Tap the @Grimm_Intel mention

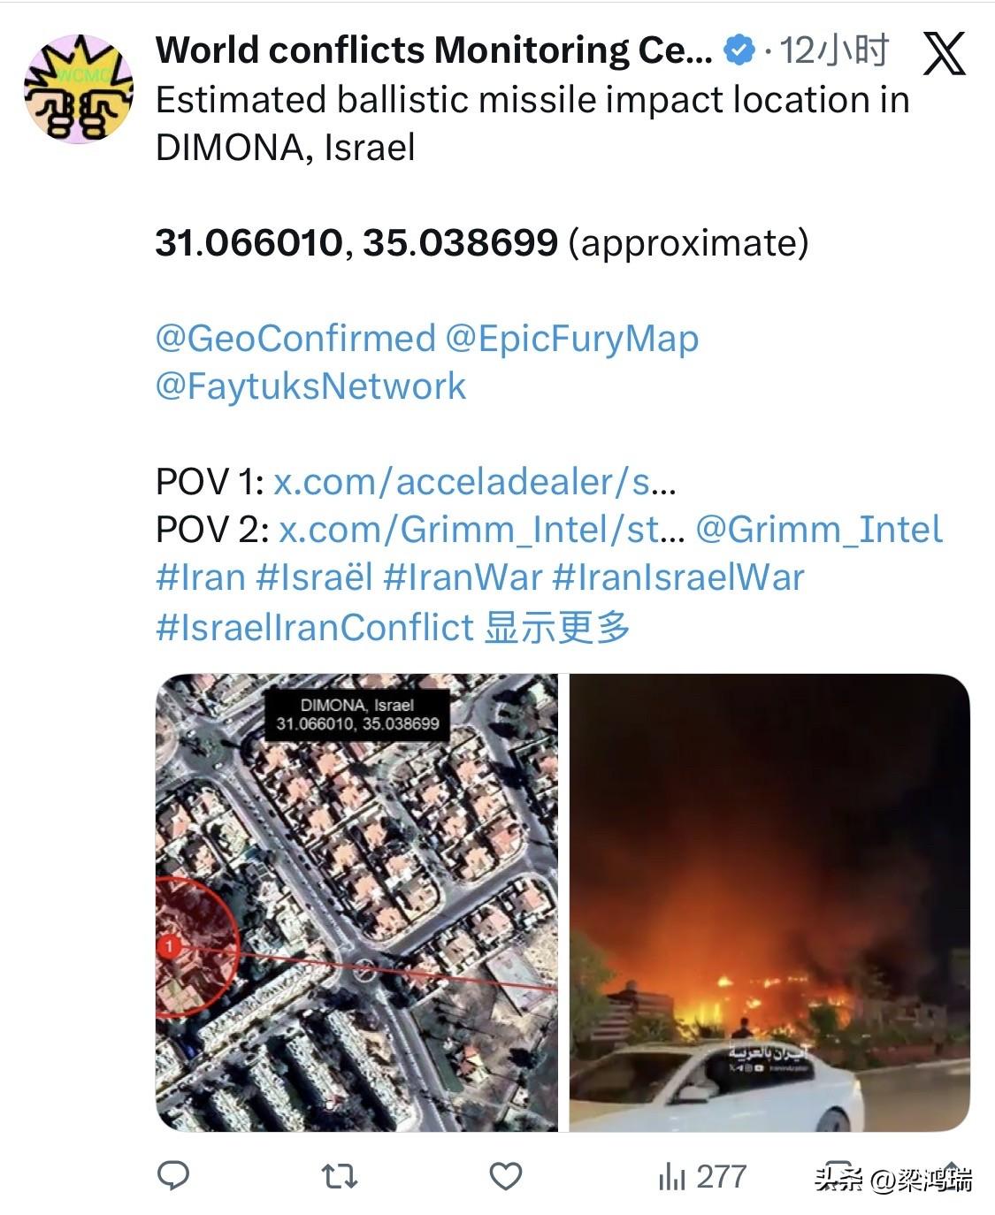point(819,530)
